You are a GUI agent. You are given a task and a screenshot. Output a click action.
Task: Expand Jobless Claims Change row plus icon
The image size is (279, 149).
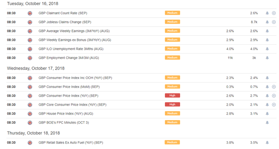[x=274, y=22]
